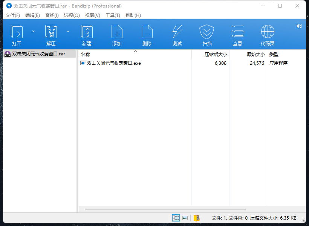Click the Add (添加) files icon

pos(117,32)
